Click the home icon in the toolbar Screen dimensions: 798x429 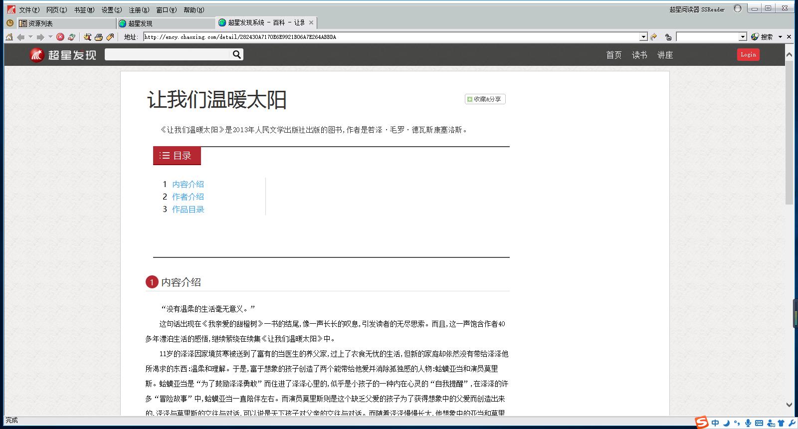pos(9,37)
